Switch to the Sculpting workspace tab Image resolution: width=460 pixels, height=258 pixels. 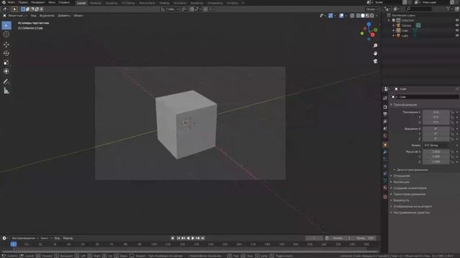point(111,3)
